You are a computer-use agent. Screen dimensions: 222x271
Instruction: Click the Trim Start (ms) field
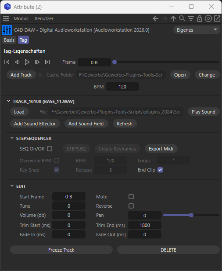pyautogui.click(x=69, y=225)
